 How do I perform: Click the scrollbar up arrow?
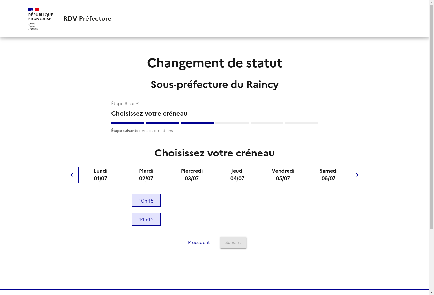click(x=431, y=2)
